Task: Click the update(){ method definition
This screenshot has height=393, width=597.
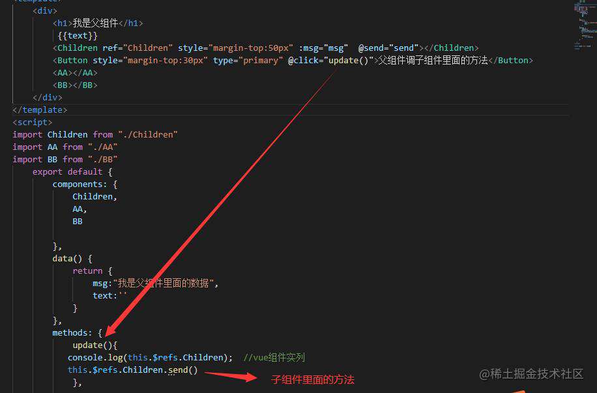Action: coord(95,345)
